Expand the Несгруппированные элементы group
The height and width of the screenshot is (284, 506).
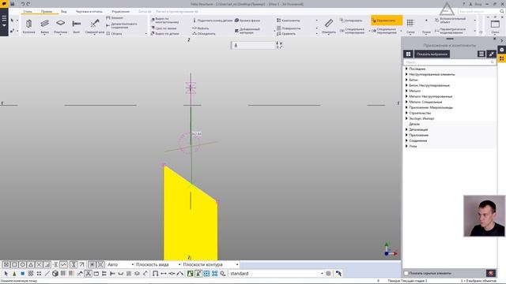pyautogui.click(x=406, y=74)
